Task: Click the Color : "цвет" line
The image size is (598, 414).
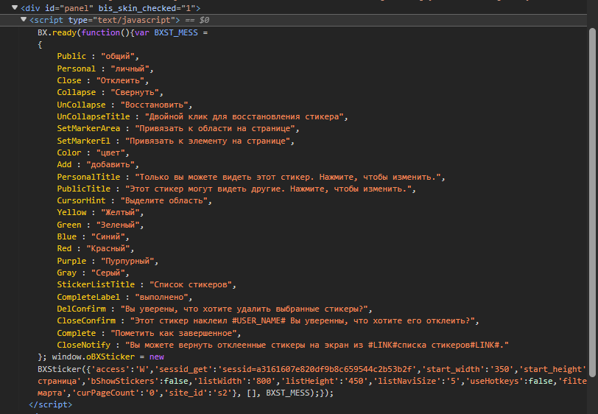Action: [93, 152]
